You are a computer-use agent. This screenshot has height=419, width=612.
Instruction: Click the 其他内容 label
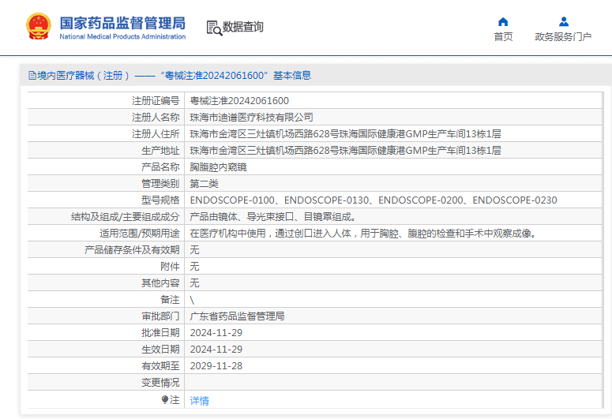tap(160, 282)
